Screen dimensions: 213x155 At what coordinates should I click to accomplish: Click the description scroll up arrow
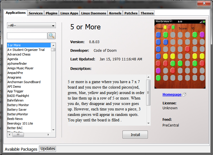click(x=148, y=77)
